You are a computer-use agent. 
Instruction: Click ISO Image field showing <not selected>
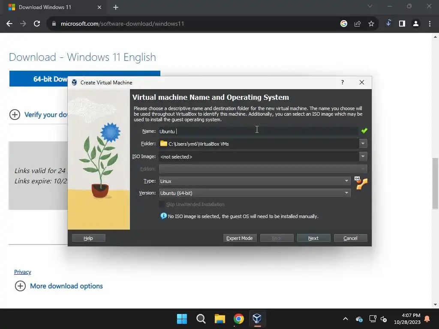point(259,157)
